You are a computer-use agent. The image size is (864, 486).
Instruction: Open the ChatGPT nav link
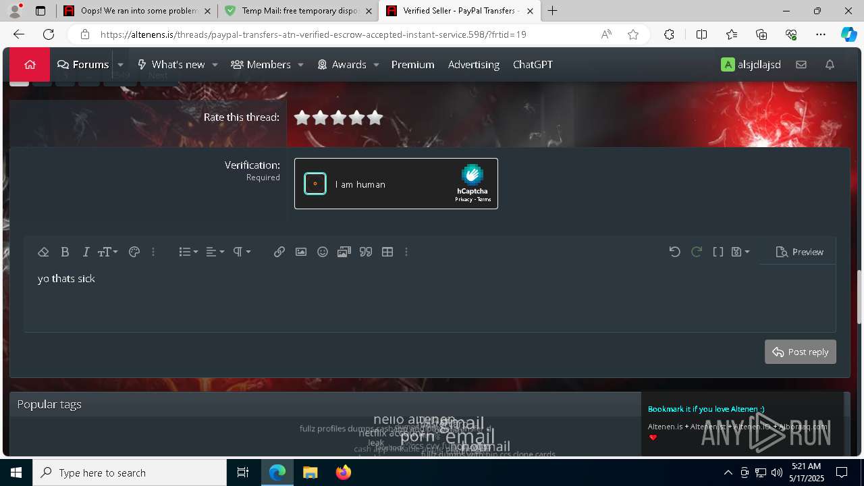[x=533, y=64]
